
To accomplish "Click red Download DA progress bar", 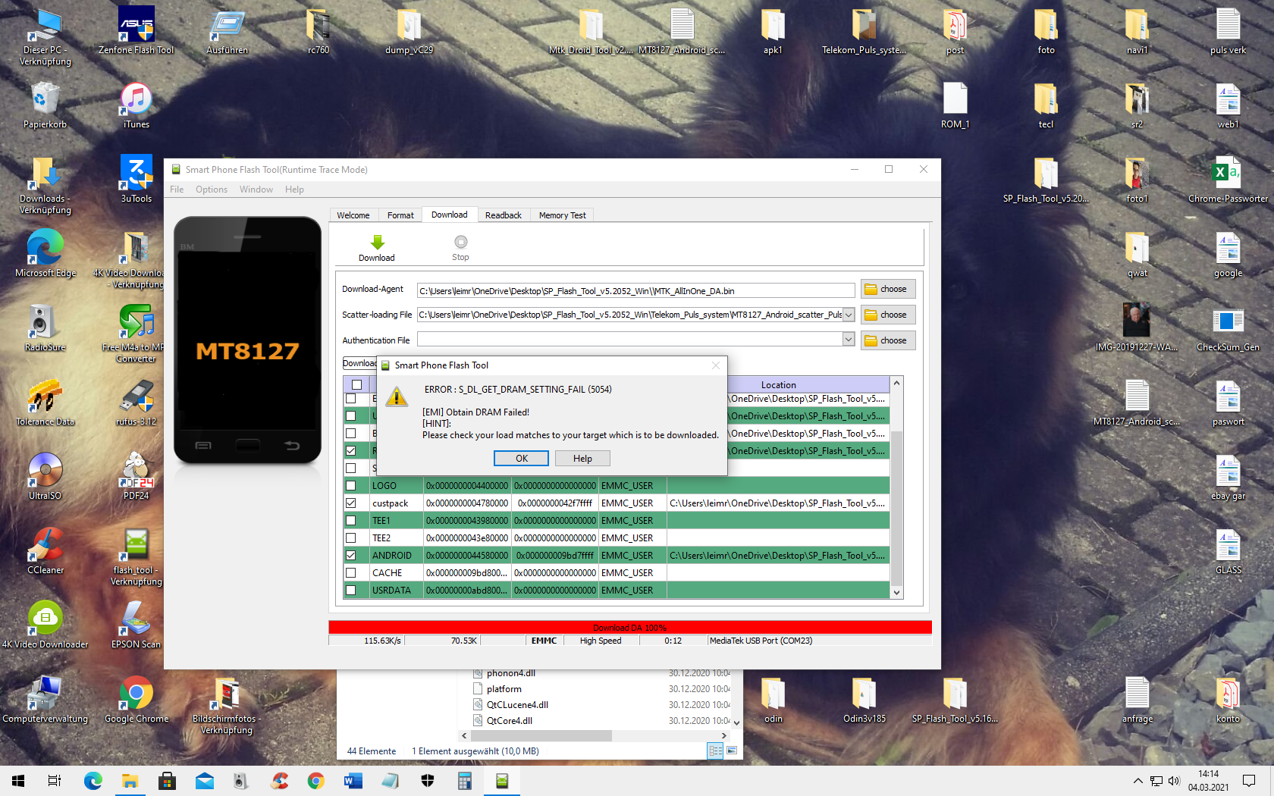I will 629,627.
